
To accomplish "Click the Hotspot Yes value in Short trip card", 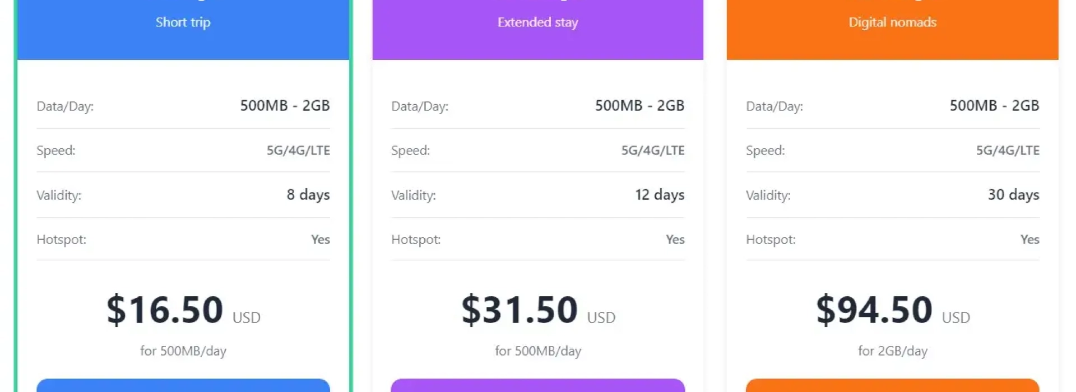I will point(320,240).
